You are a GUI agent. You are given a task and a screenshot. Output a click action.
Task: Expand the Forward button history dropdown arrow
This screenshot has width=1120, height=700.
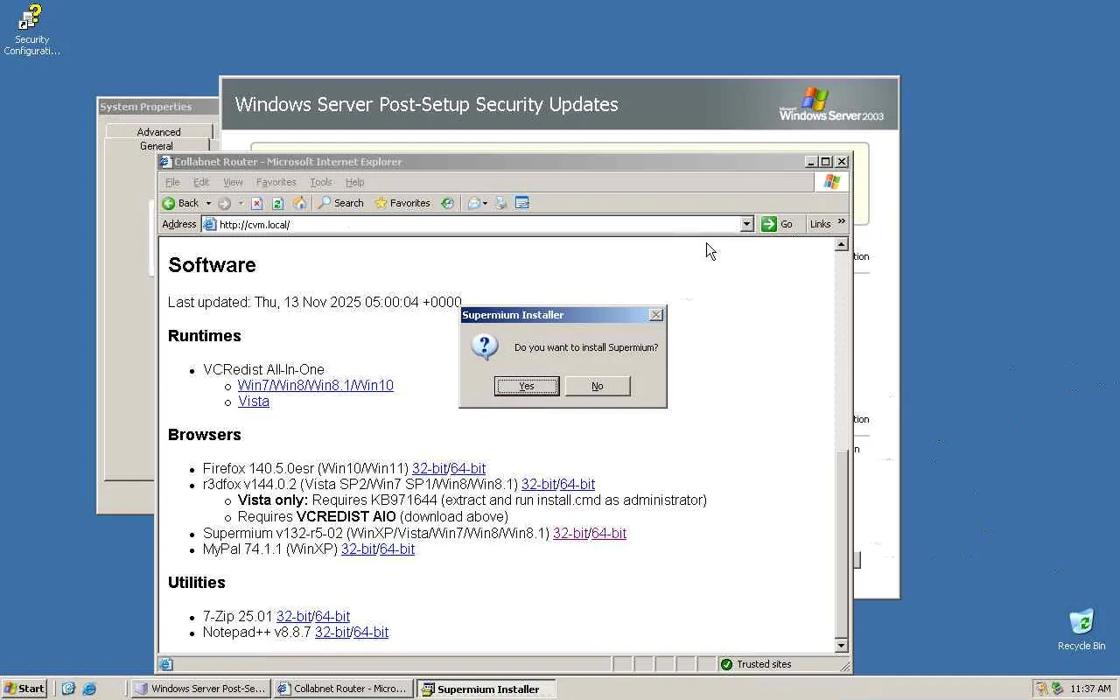[241, 203]
